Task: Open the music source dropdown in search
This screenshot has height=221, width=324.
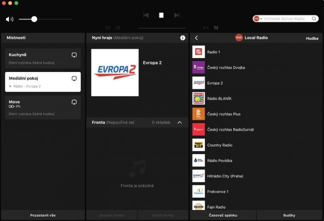Action: pyautogui.click(x=258, y=19)
